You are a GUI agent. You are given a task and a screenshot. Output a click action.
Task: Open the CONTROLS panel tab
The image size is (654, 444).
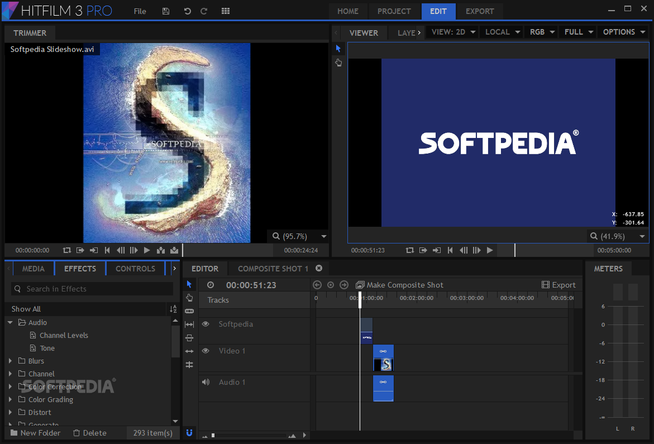[135, 269]
